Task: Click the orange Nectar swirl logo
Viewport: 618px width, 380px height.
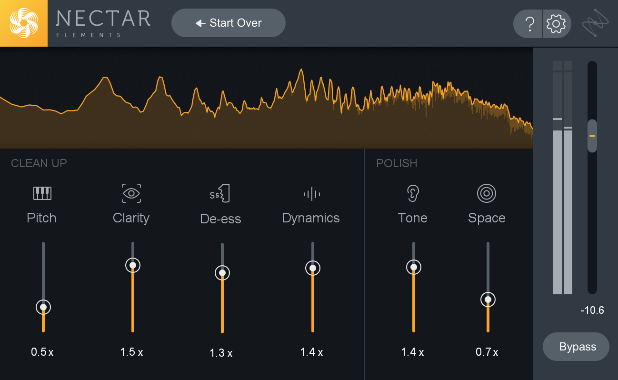Action: pyautogui.click(x=24, y=23)
